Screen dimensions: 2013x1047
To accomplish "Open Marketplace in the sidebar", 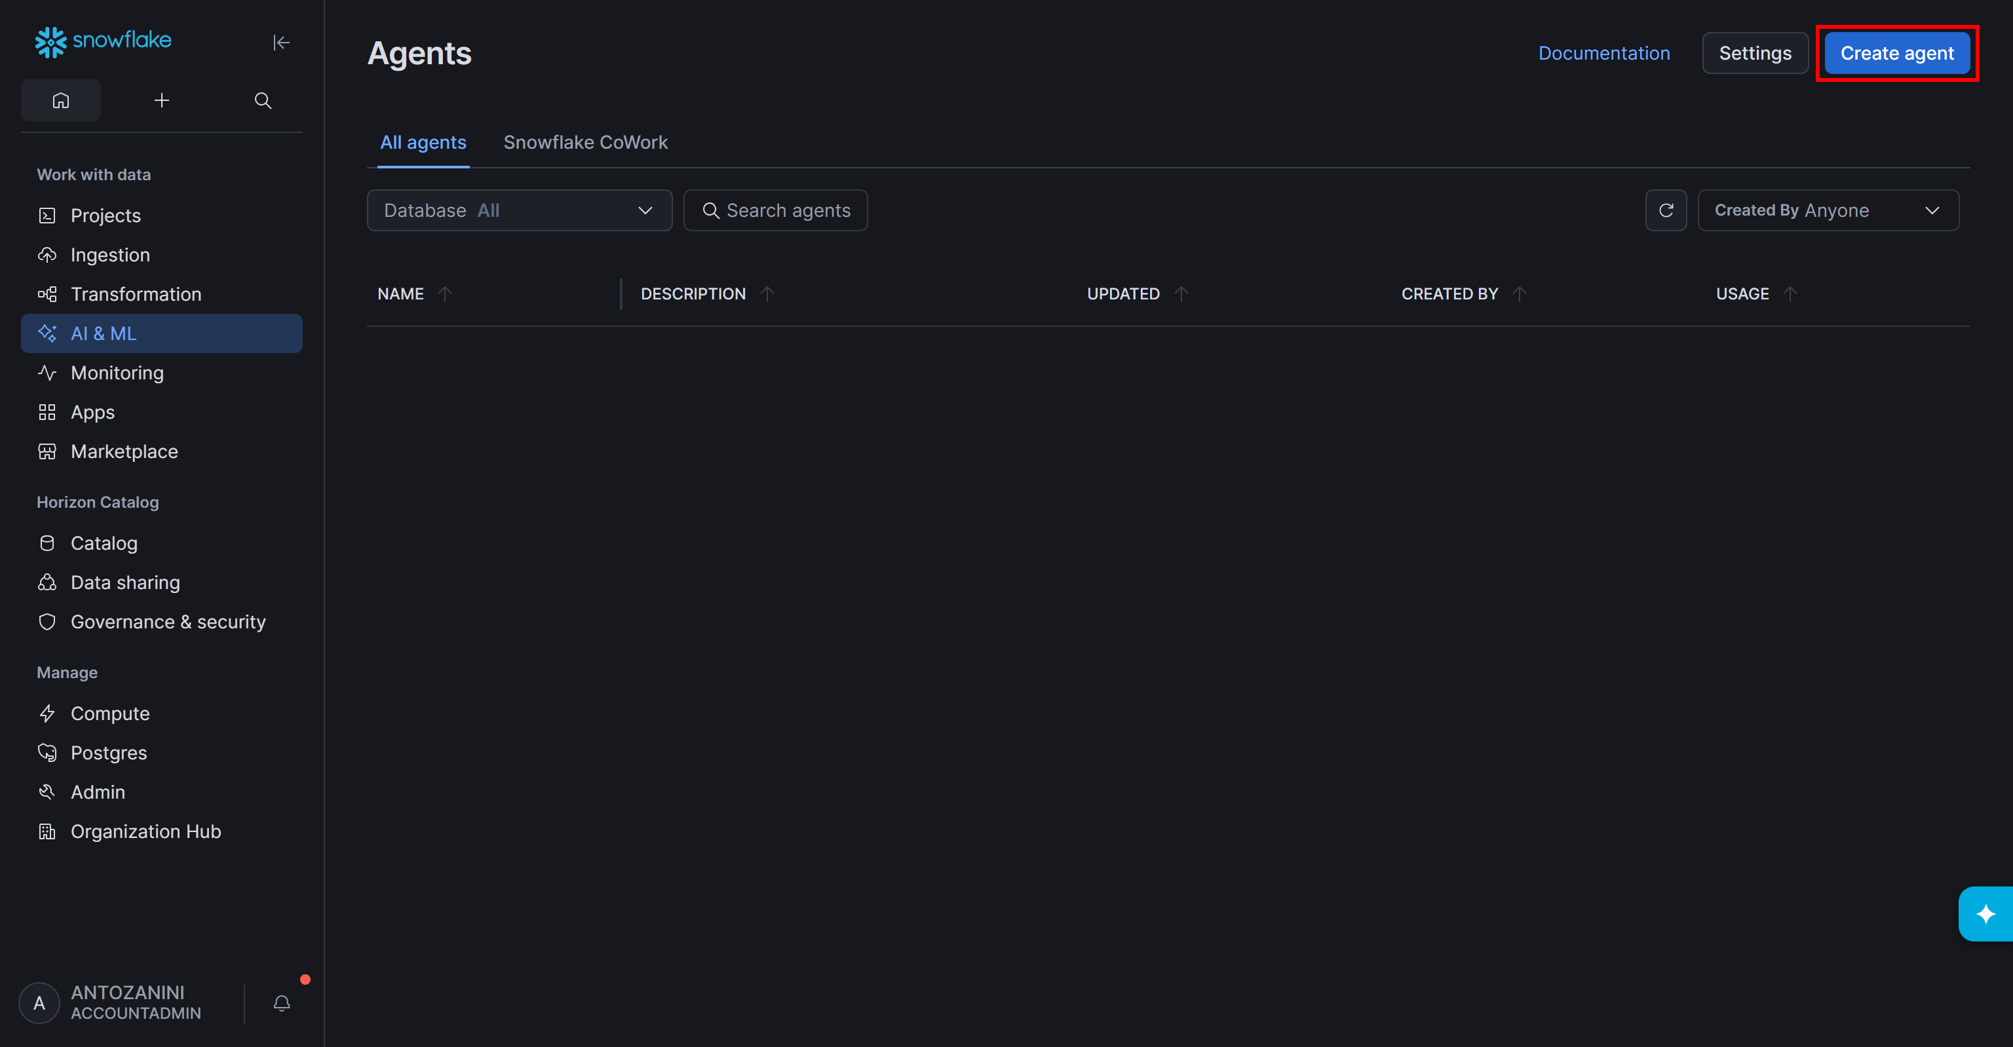I will (162, 451).
